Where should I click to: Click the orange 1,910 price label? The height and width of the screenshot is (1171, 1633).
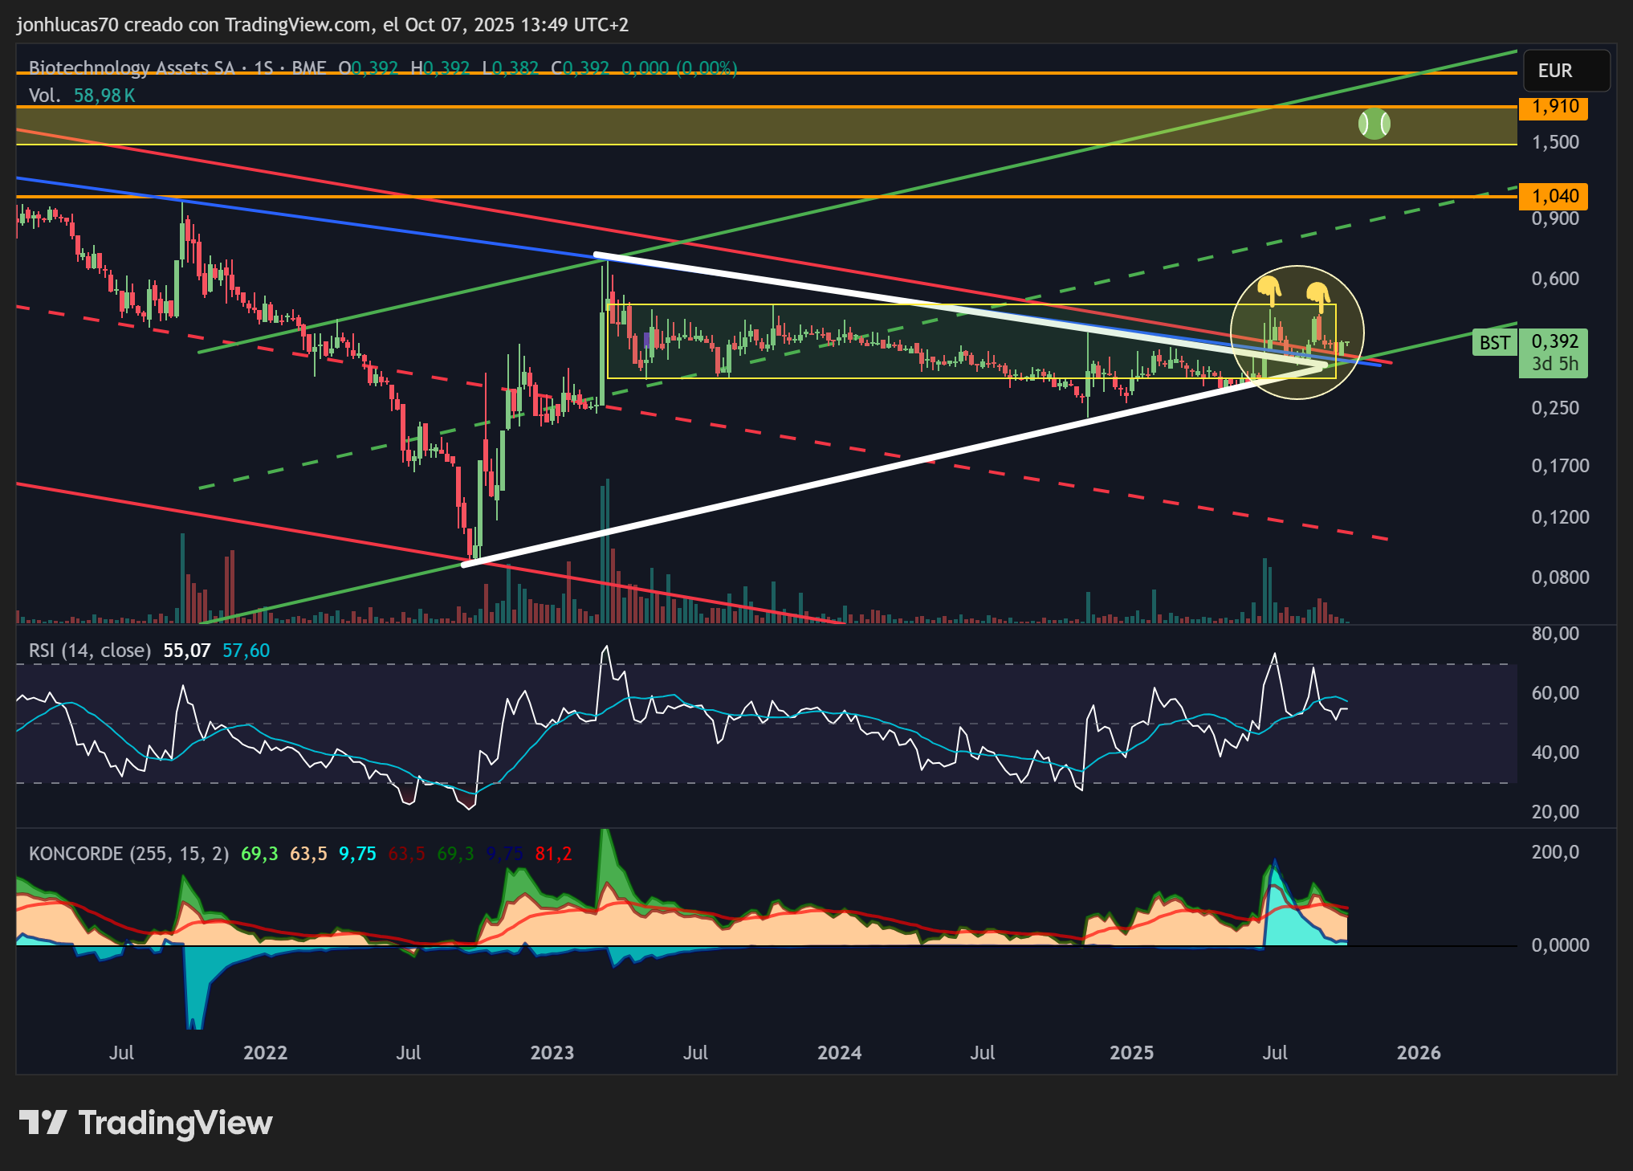(1554, 107)
